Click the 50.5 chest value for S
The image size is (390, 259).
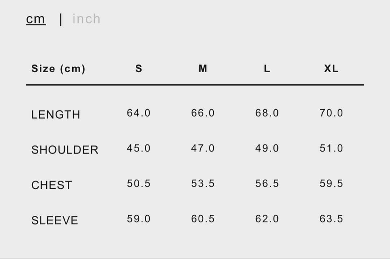(138, 184)
